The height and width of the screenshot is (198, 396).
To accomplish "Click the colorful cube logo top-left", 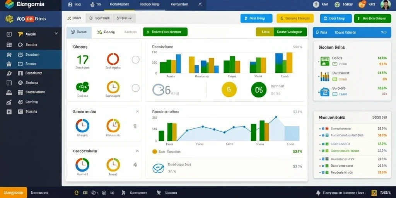I will click(x=9, y=4).
